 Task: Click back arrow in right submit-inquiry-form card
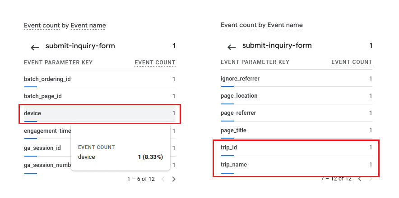point(232,47)
